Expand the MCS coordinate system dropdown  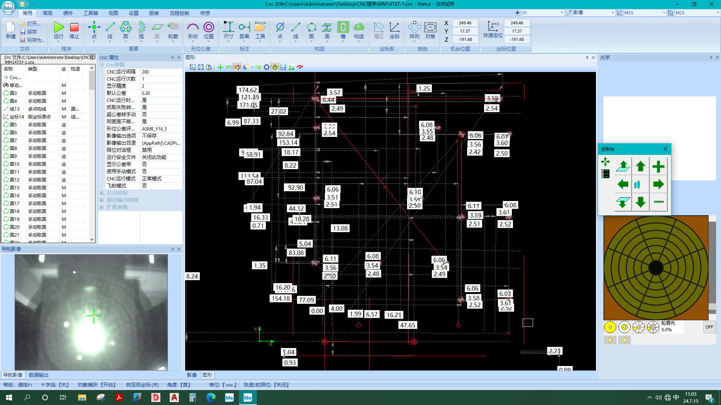[664, 12]
